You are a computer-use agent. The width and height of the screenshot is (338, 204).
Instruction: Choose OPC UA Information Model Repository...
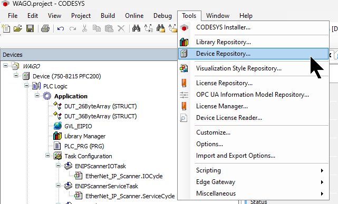pos(253,95)
